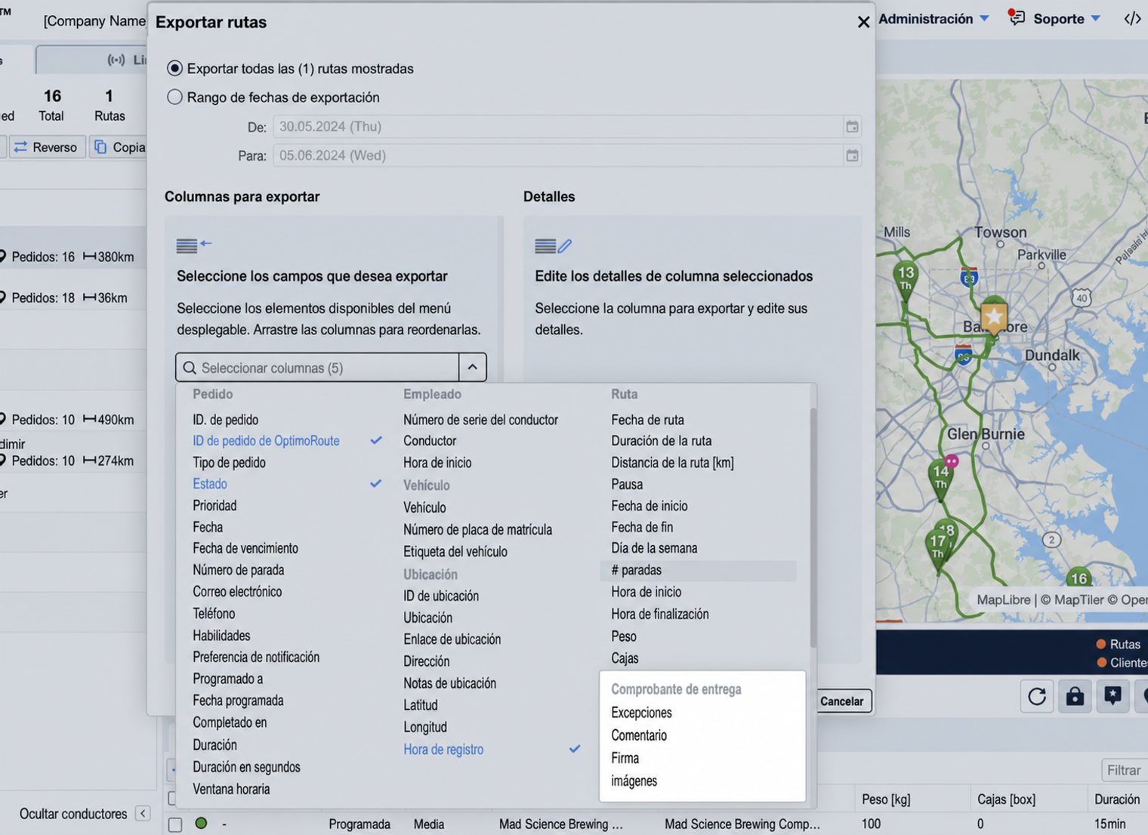Open the code embed icon
This screenshot has width=1148, height=835.
[1132, 19]
